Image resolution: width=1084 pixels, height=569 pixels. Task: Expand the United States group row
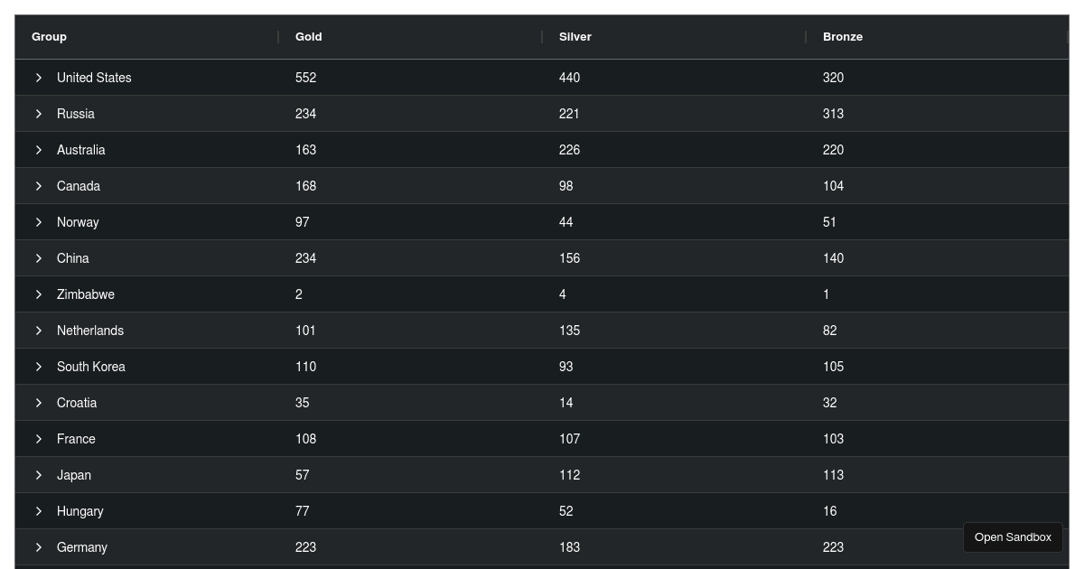[x=39, y=78]
